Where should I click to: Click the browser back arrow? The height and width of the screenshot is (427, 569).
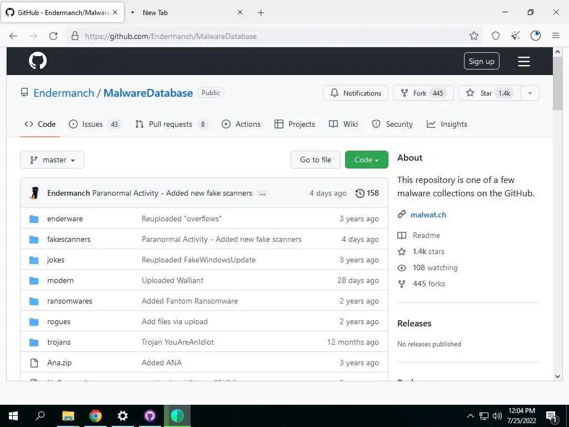tap(13, 36)
